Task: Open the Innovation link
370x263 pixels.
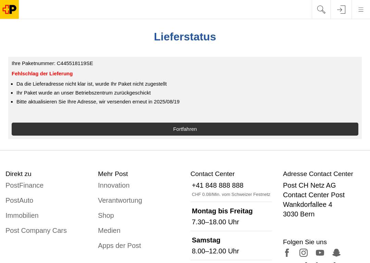Action: [114, 185]
